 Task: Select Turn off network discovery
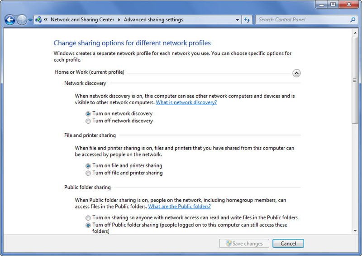point(88,121)
